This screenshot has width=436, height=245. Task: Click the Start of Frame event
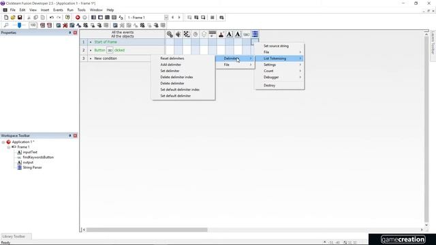[106, 42]
